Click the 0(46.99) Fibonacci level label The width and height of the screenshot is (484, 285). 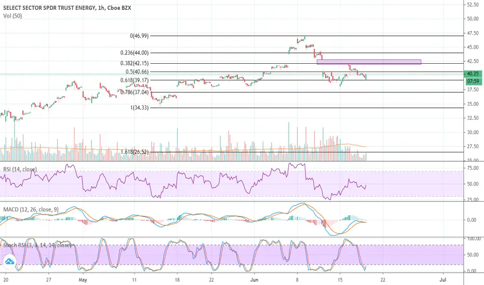[x=139, y=36]
